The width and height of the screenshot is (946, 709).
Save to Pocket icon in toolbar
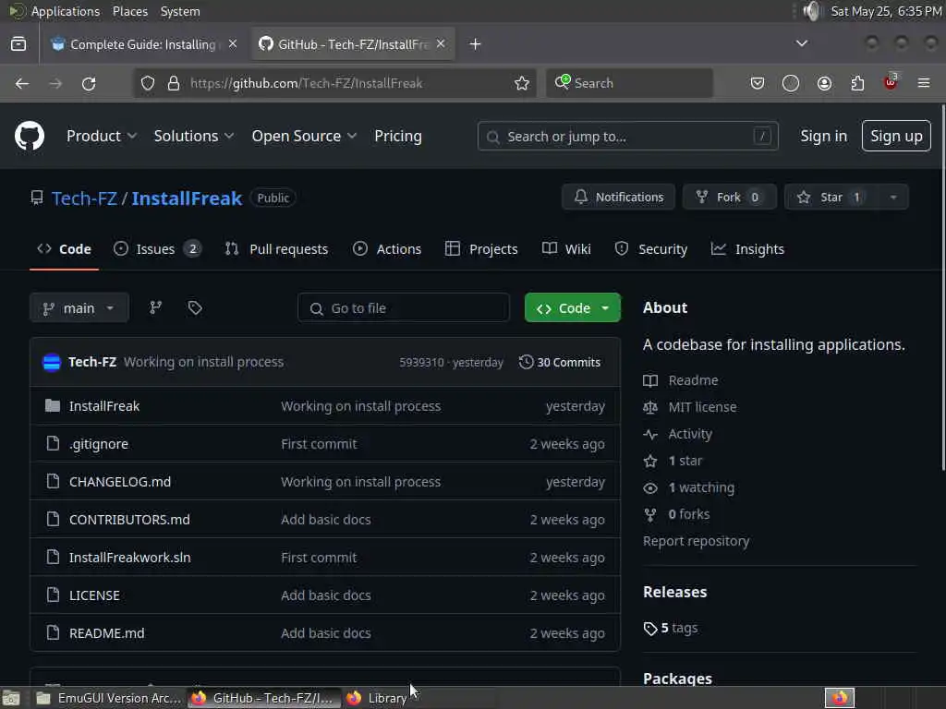(x=758, y=83)
